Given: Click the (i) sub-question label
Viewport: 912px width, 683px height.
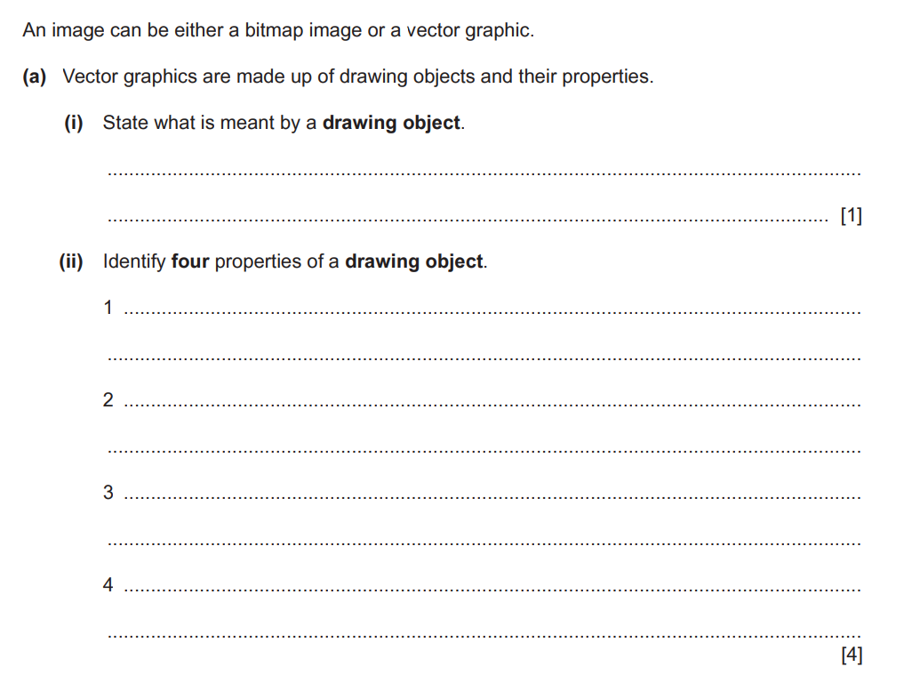Looking at the screenshot, I should (73, 123).
